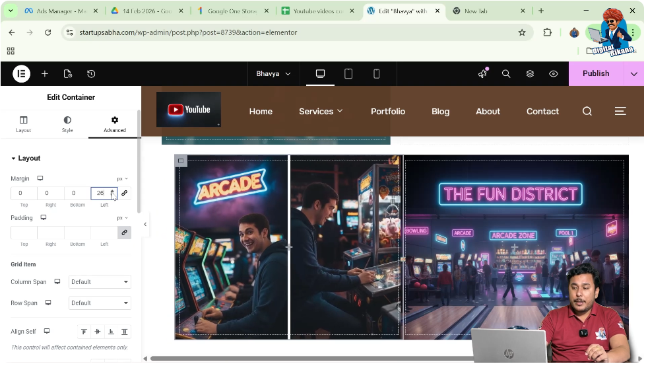Open the History clock icon
The height and width of the screenshot is (366, 646).
coord(91,74)
